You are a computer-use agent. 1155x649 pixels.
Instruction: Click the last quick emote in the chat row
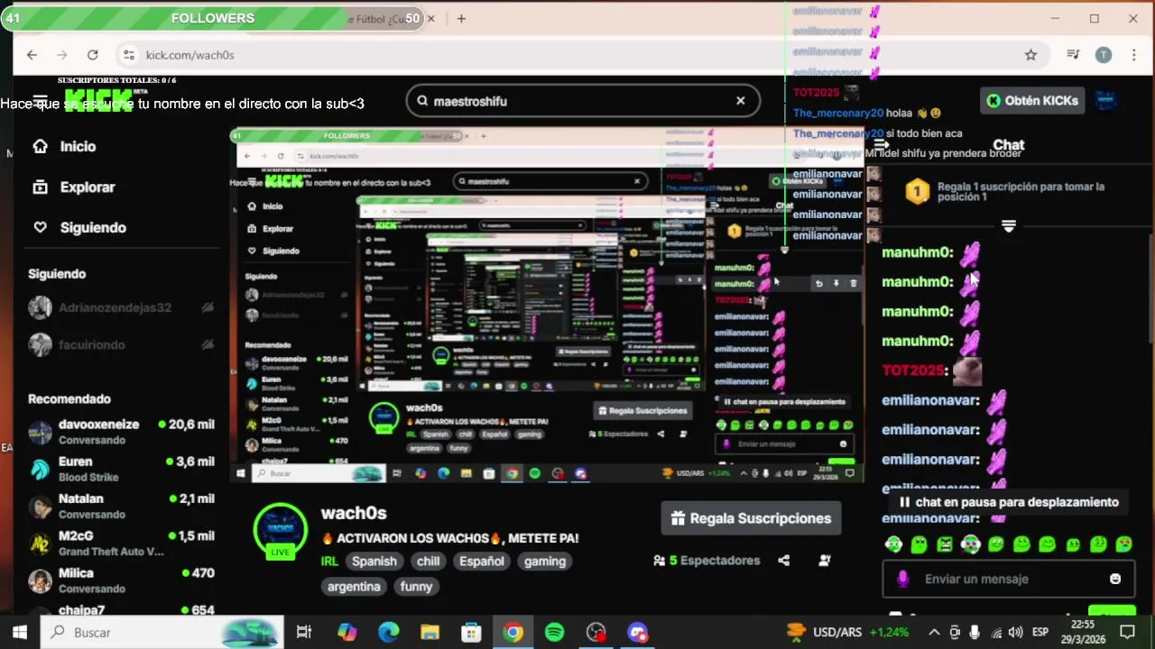pos(1123,544)
